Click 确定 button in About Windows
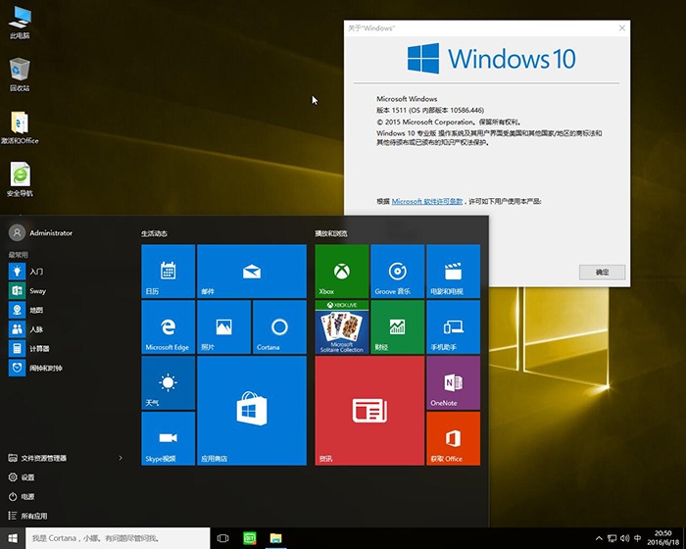The image size is (686, 549). click(x=602, y=273)
